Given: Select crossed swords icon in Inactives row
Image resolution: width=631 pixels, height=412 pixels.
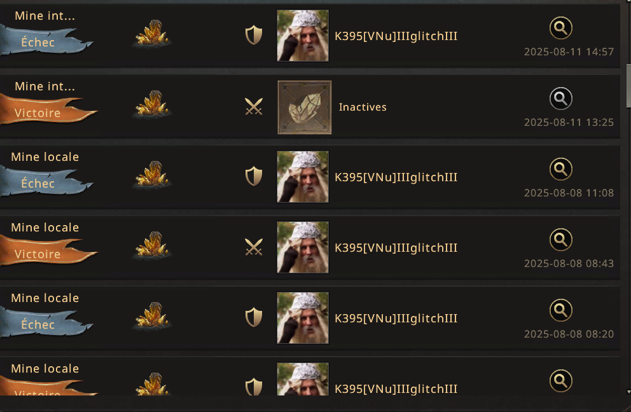Looking at the screenshot, I should 254,107.
